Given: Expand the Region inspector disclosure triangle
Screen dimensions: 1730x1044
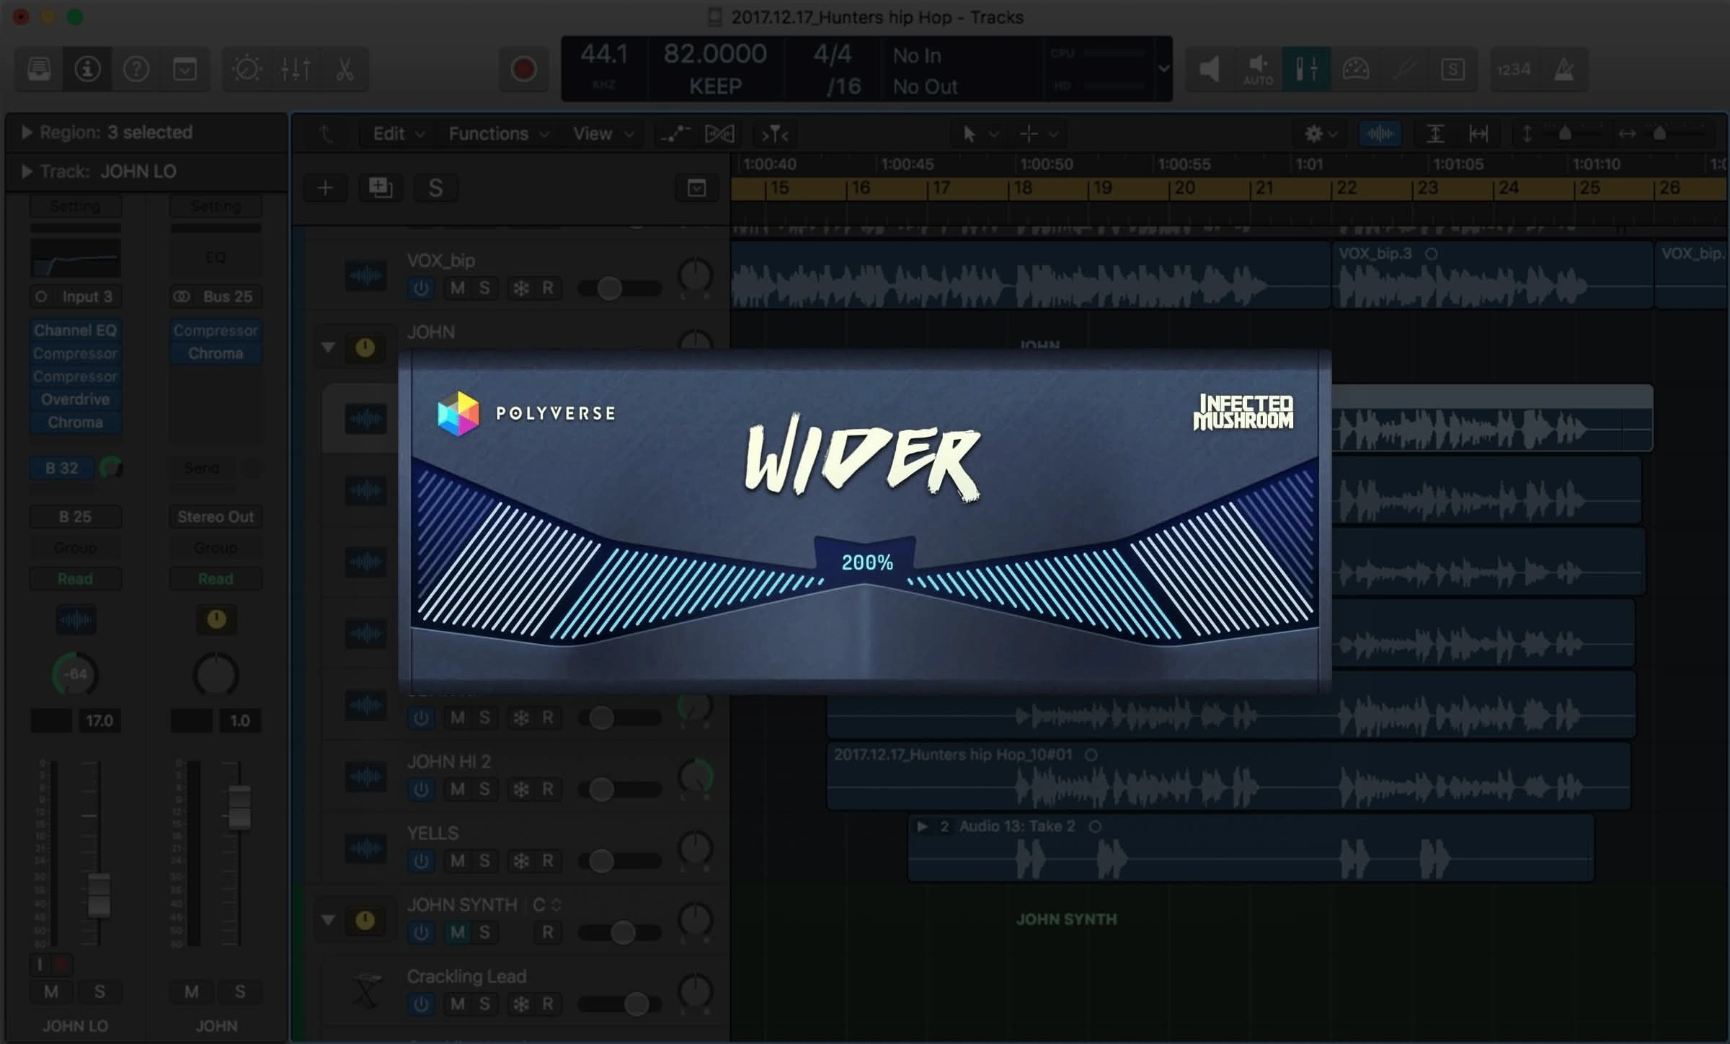Looking at the screenshot, I should 27,132.
